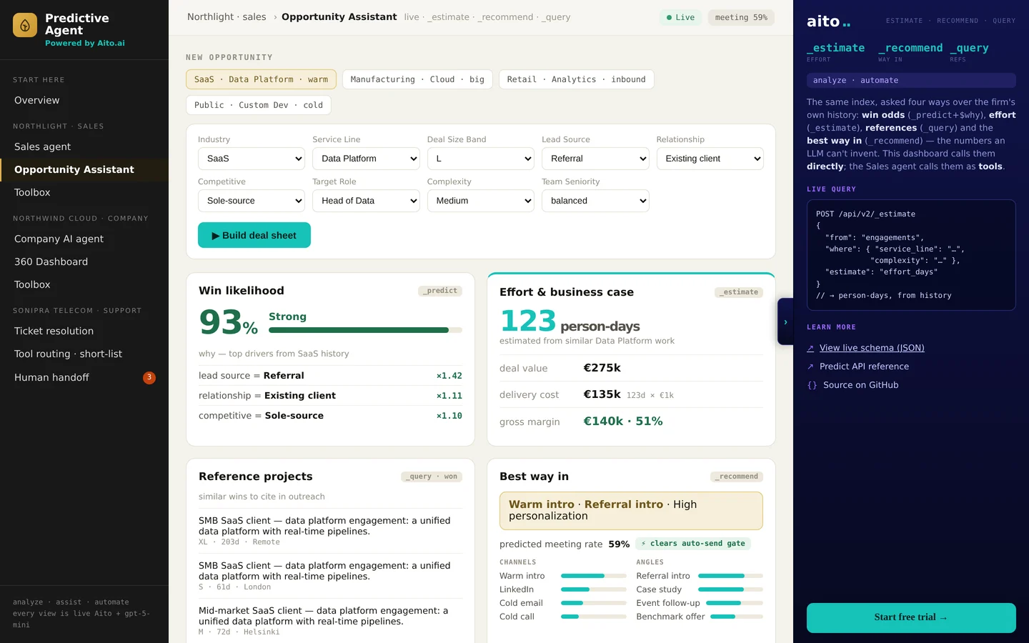This screenshot has height=643, width=1029.
Task: Select the Retail Analytics inbound preset
Action: [576, 79]
